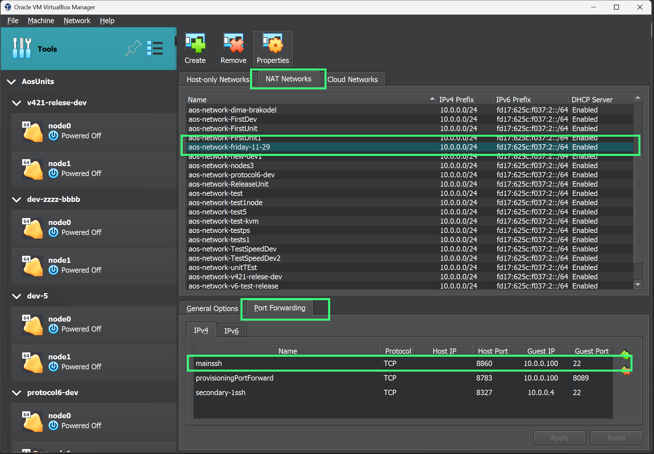This screenshot has height=454, width=654.
Task: Apply port forwarding changes
Action: tap(559, 437)
